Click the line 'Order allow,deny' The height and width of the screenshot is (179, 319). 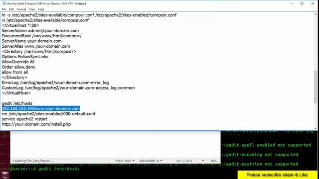tap(18, 67)
